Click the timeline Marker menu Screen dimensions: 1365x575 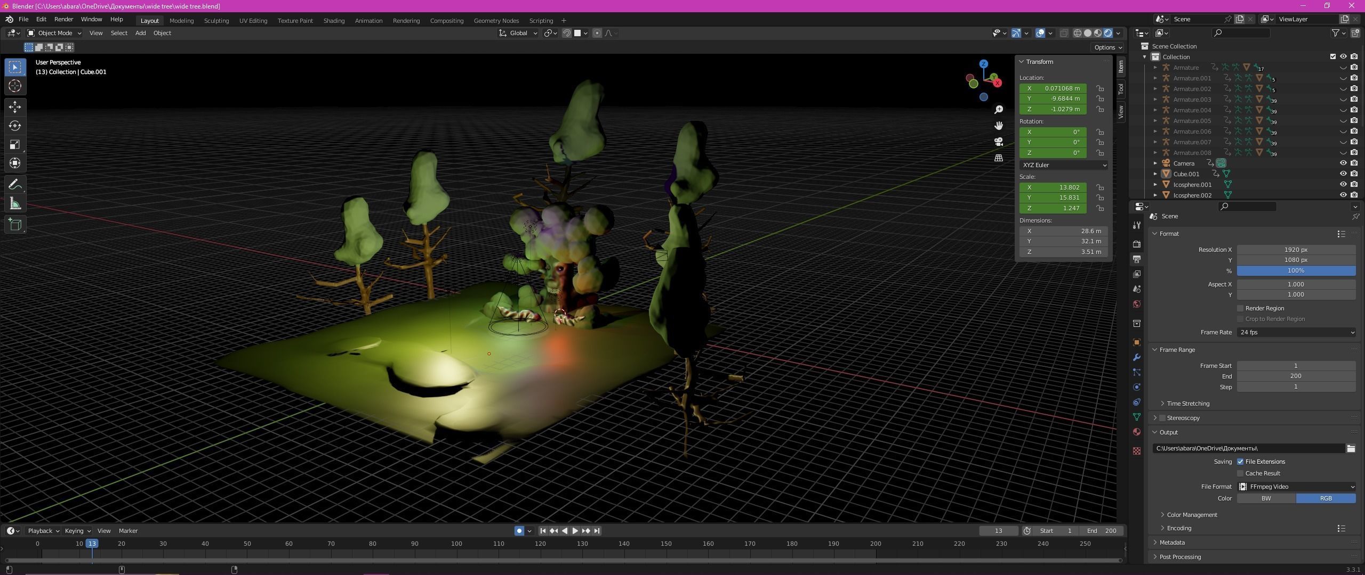[128, 531]
